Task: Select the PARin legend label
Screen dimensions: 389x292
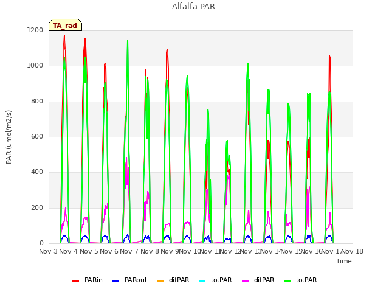Action: (93, 280)
